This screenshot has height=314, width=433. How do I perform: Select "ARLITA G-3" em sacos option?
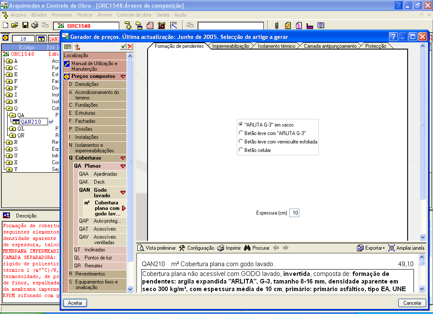(241, 125)
